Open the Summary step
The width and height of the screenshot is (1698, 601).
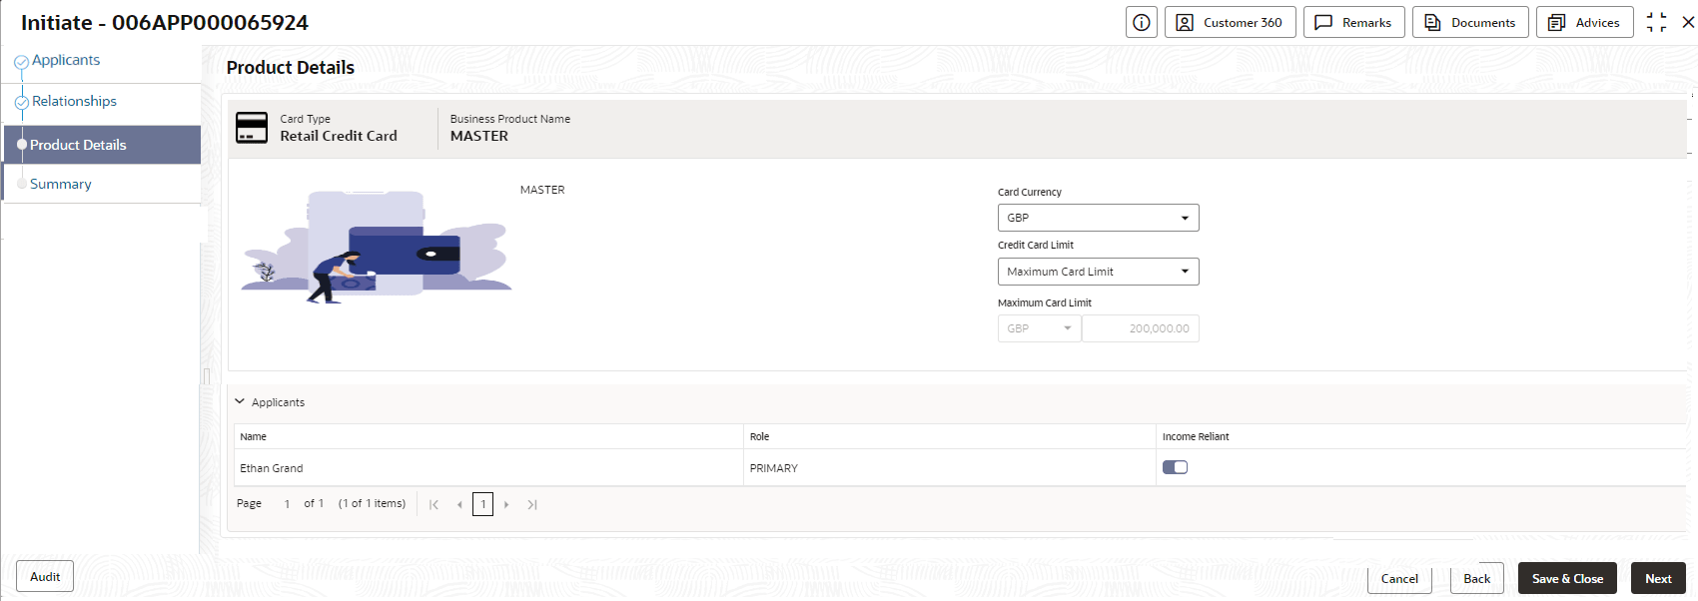(x=61, y=184)
